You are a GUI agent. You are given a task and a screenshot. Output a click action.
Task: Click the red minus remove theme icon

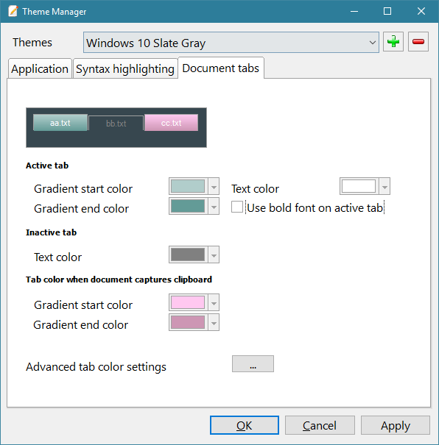[x=418, y=42]
